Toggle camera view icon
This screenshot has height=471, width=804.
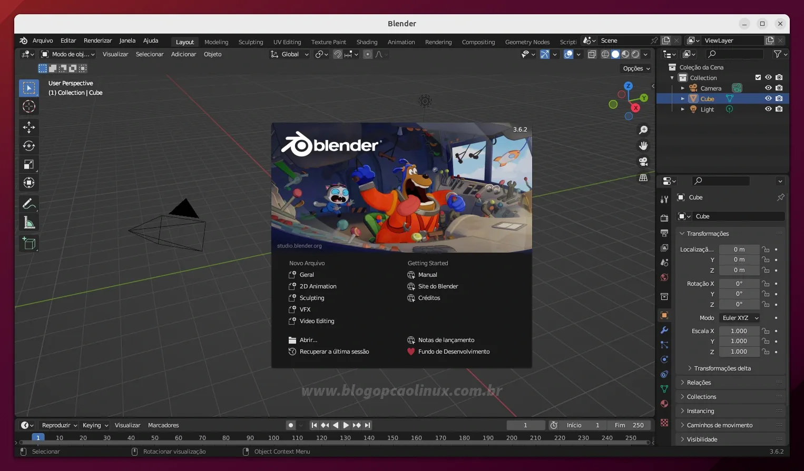point(643,162)
